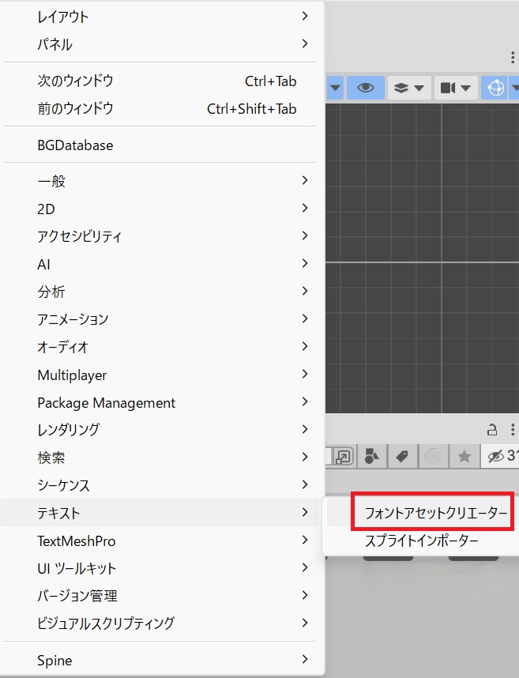Expand the シーケンス submenu chevron
The width and height of the screenshot is (519, 678).
pyautogui.click(x=305, y=484)
